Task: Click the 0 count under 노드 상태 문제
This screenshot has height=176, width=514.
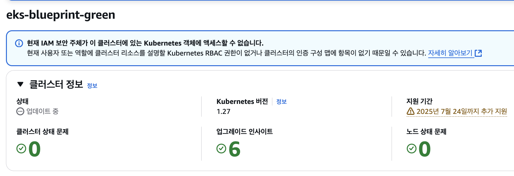Action: [425, 149]
